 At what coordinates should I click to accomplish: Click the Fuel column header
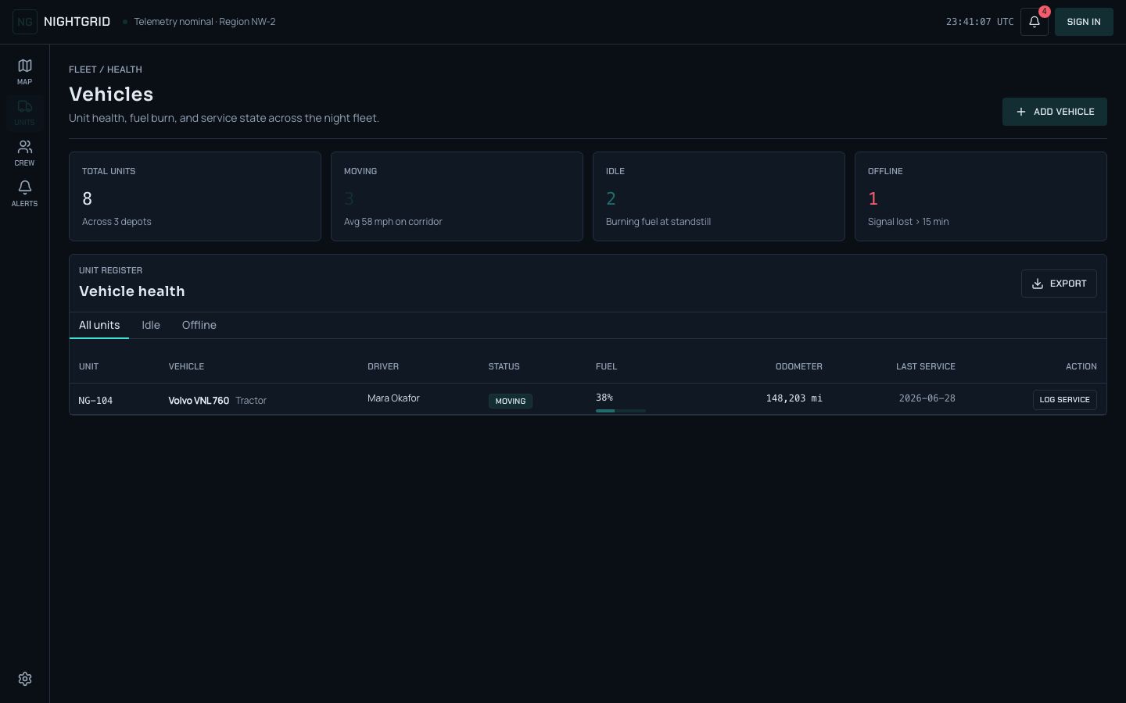point(606,366)
